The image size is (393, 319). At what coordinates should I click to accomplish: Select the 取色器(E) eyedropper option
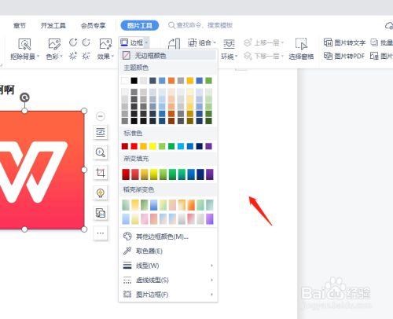coord(168,251)
